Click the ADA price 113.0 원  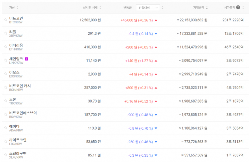[x=94, y=128]
